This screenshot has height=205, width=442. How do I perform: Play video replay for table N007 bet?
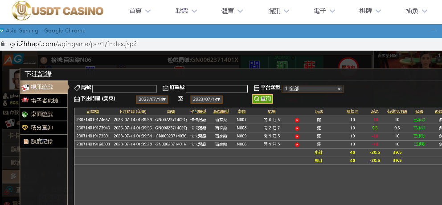click(297, 120)
